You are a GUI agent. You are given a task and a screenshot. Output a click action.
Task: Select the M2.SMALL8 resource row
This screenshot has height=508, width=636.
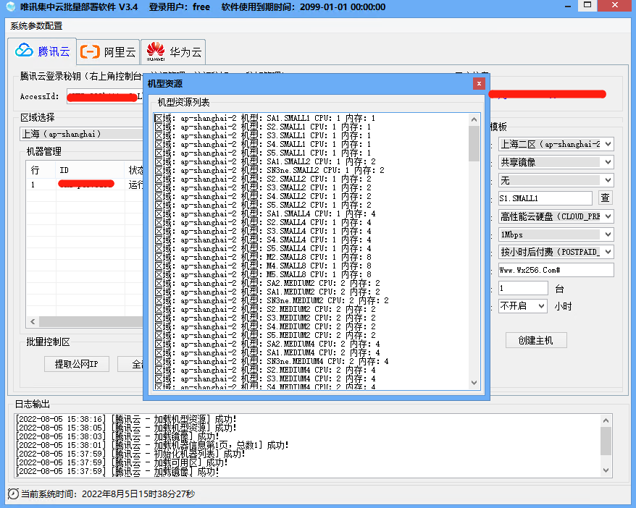tap(263, 257)
